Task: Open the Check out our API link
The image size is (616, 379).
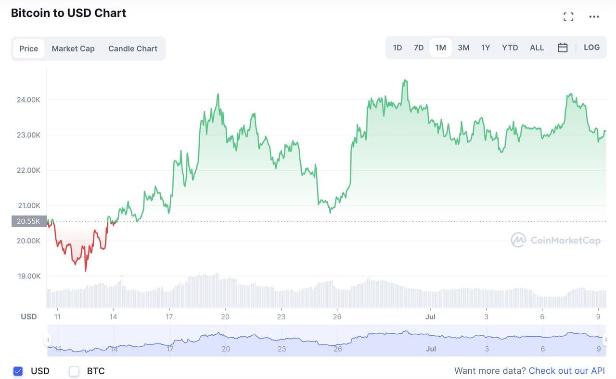Action: tap(566, 371)
